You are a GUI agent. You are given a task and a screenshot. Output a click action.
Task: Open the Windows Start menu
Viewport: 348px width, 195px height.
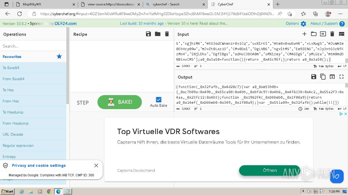pos(8,191)
